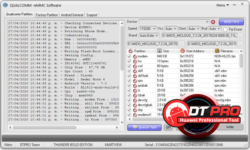The height and width of the screenshot is (150, 250).
Task: Click the partition table scroll-left arrow
Action: pyautogui.click(x=130, y=119)
